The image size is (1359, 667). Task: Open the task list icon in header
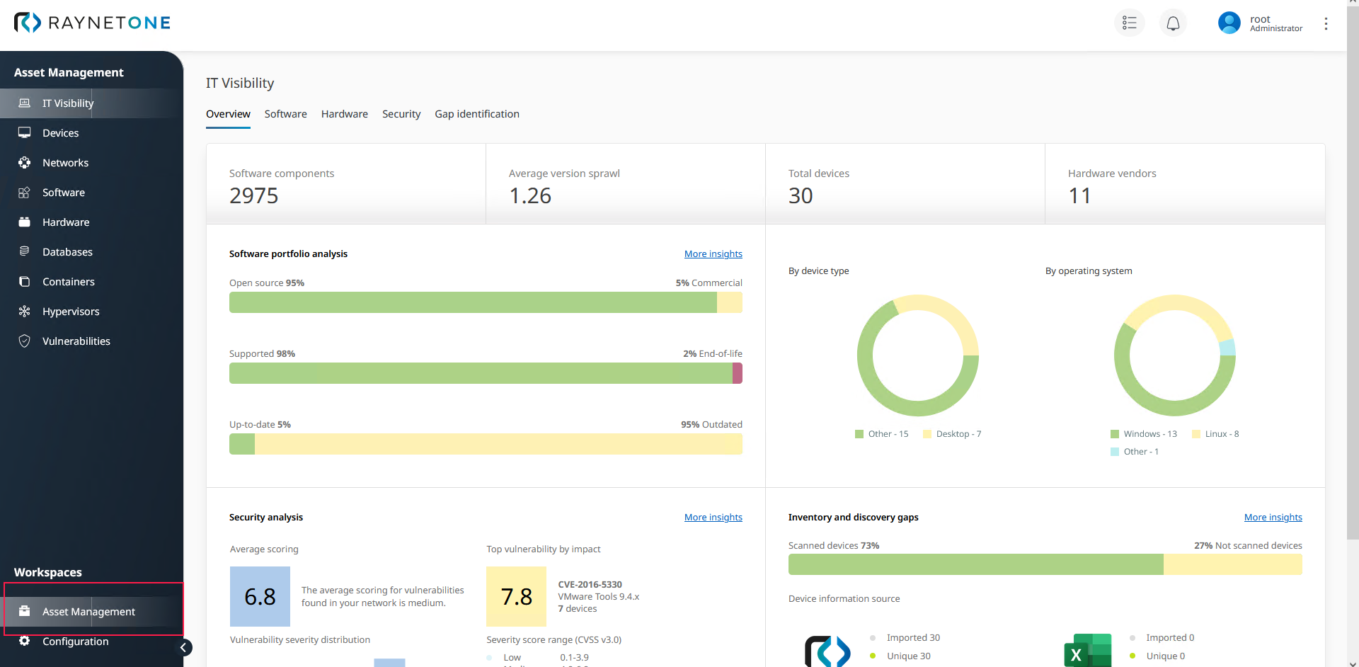pos(1129,23)
